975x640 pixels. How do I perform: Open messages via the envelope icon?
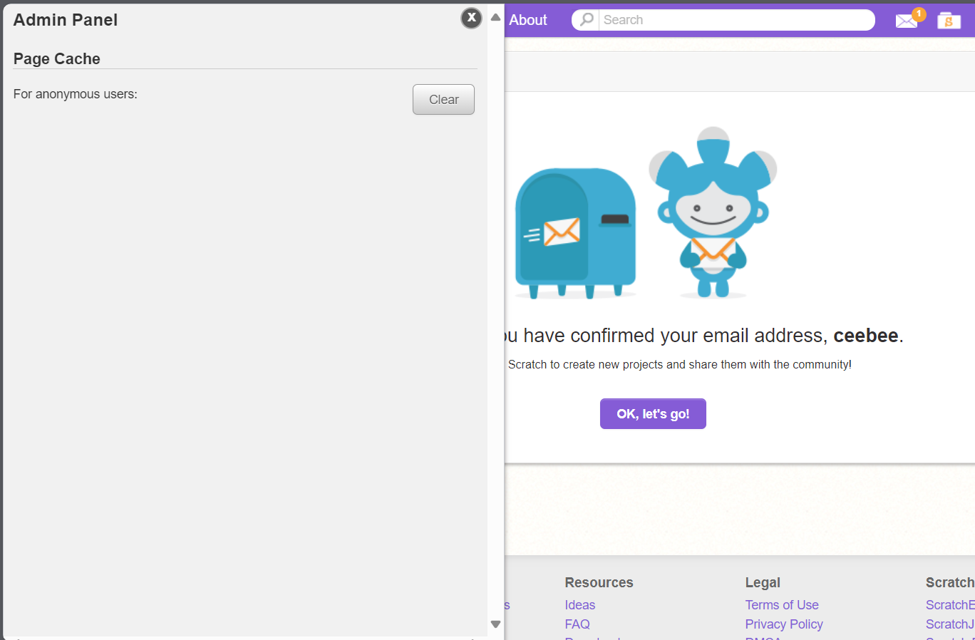(x=906, y=21)
